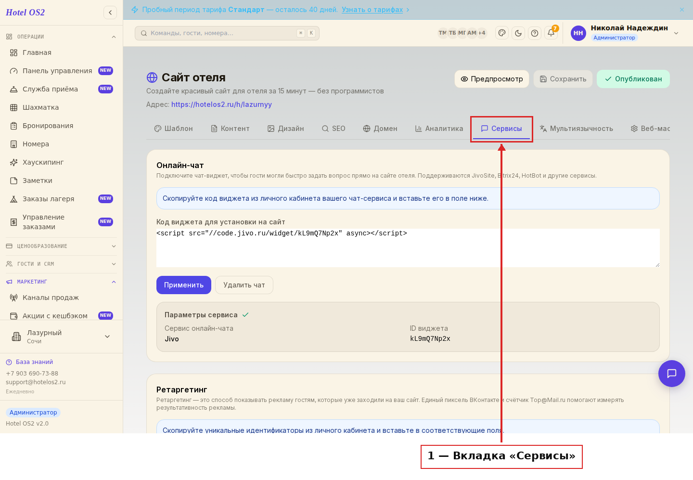This screenshot has width=693, height=480.
Task: Switch to the Мультиязычность tab
Action: pos(577,129)
